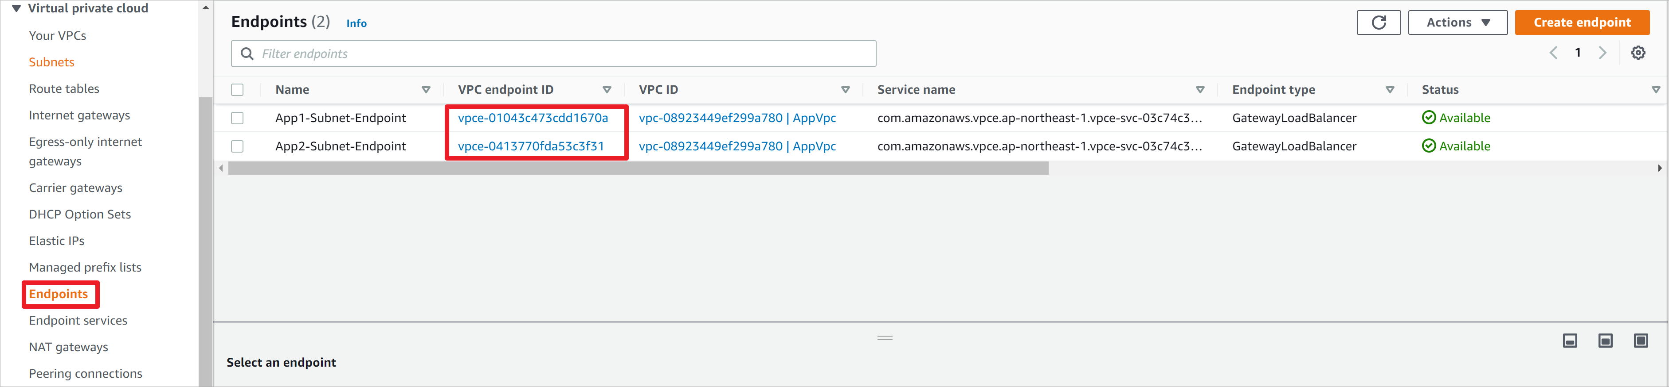Select App1-Subnet-Endpoint name cell

point(340,118)
